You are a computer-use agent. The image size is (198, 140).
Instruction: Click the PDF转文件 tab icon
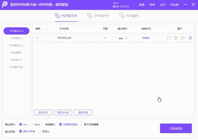tap(57, 16)
